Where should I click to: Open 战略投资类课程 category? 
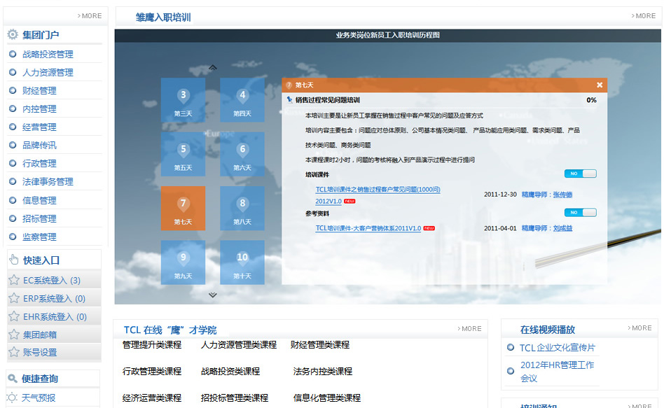click(x=230, y=372)
